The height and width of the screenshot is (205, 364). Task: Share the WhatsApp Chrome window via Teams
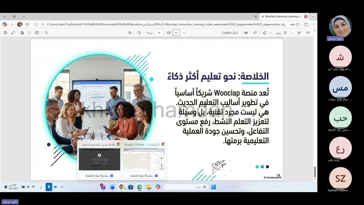point(144,176)
